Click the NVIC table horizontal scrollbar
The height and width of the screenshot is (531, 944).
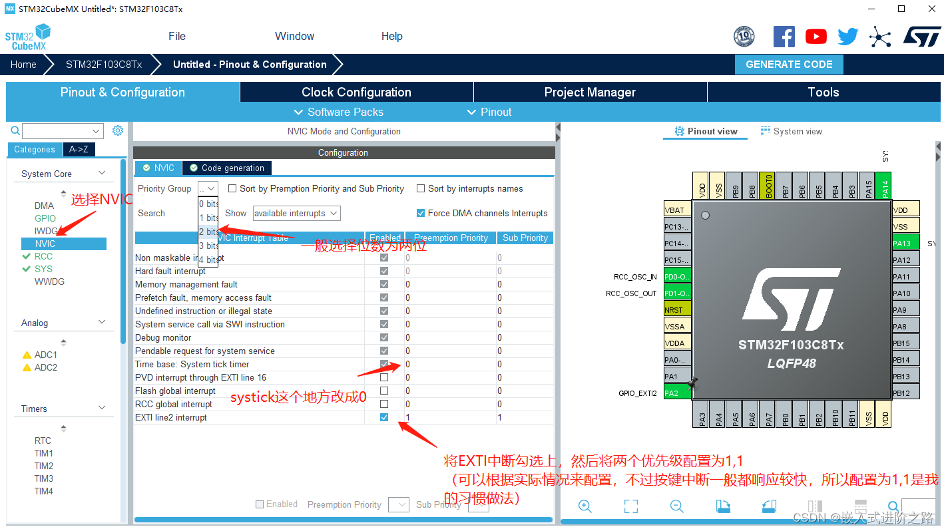[344, 520]
